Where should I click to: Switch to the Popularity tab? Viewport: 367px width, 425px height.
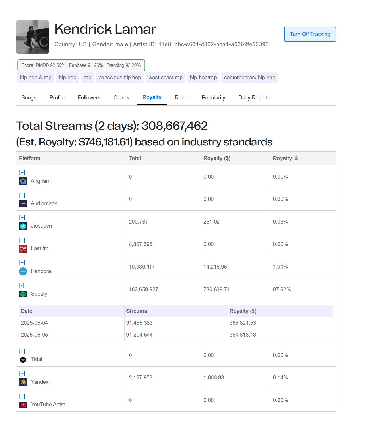coord(213,97)
